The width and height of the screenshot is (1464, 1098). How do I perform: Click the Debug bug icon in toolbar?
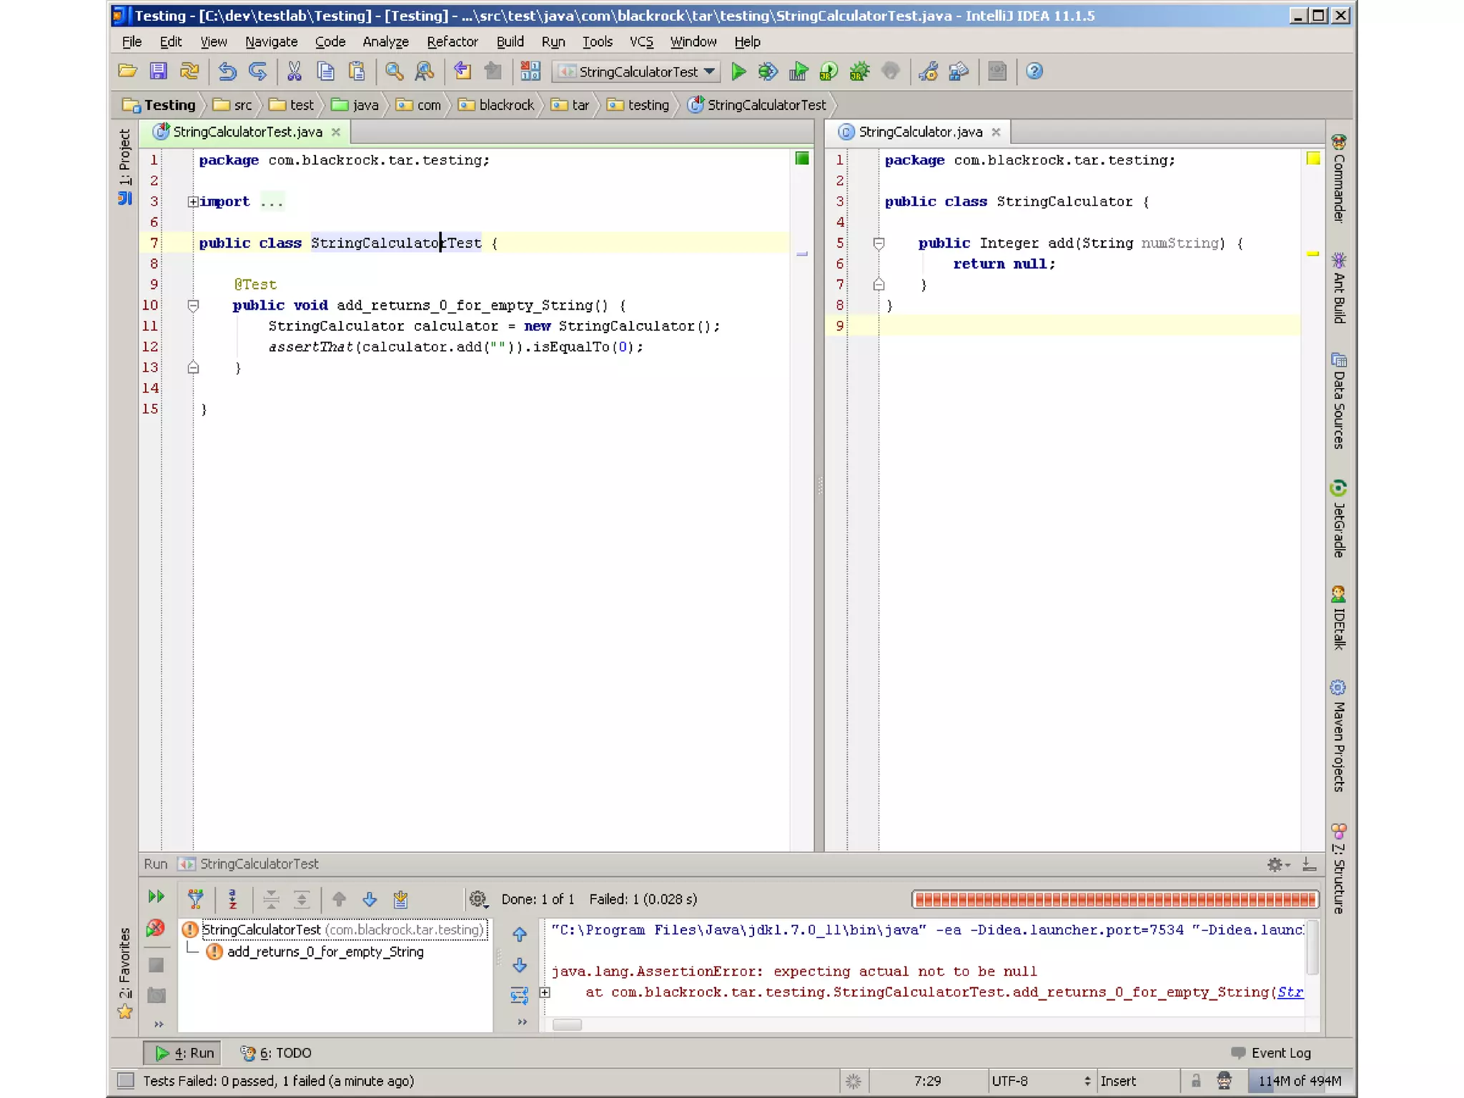(x=767, y=71)
